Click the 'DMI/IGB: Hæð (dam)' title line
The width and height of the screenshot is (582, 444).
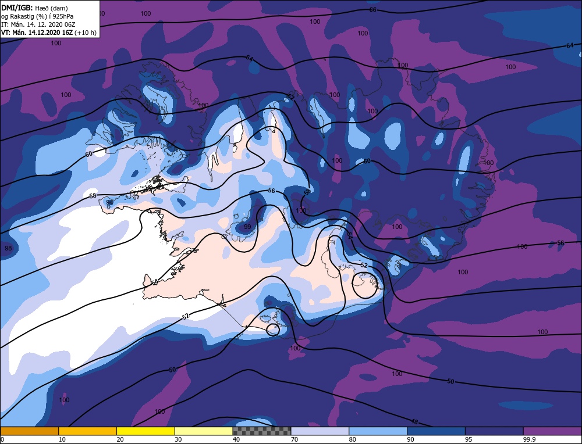point(34,8)
